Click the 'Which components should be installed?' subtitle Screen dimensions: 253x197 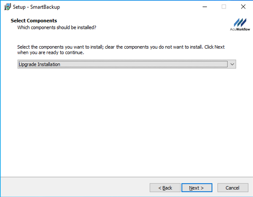(57, 27)
